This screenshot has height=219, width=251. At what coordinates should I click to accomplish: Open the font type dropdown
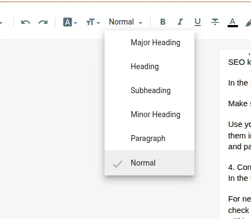point(70,22)
